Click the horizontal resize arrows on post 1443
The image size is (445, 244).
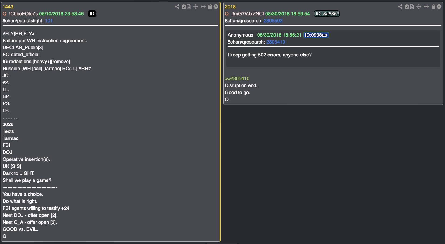(x=203, y=6)
